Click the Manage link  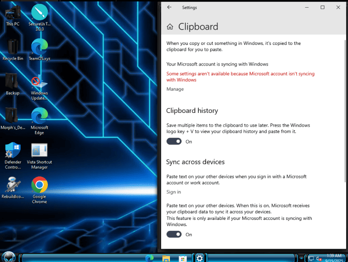coord(175,89)
